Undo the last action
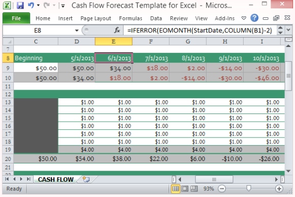Viewport: 295px width, 197px height. (31, 5)
